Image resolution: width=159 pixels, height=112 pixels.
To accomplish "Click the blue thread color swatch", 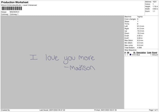I will pyautogui.click(x=130, y=55).
